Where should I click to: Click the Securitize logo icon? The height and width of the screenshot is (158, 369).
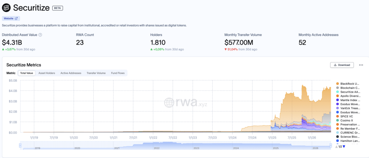coord(6,8)
